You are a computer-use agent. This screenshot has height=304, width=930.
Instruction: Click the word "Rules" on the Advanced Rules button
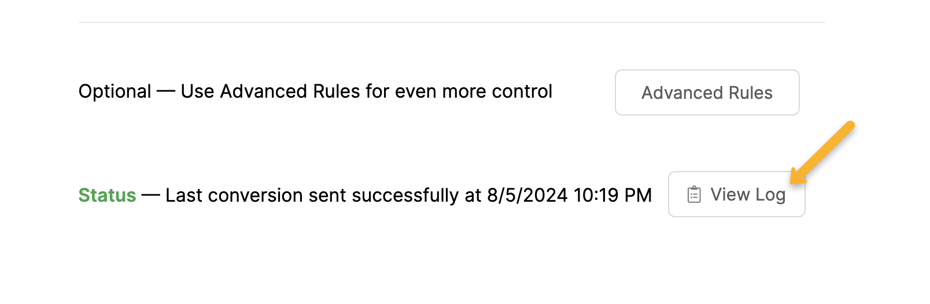pos(750,92)
